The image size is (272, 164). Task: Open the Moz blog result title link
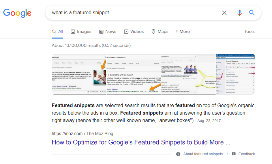(141, 142)
